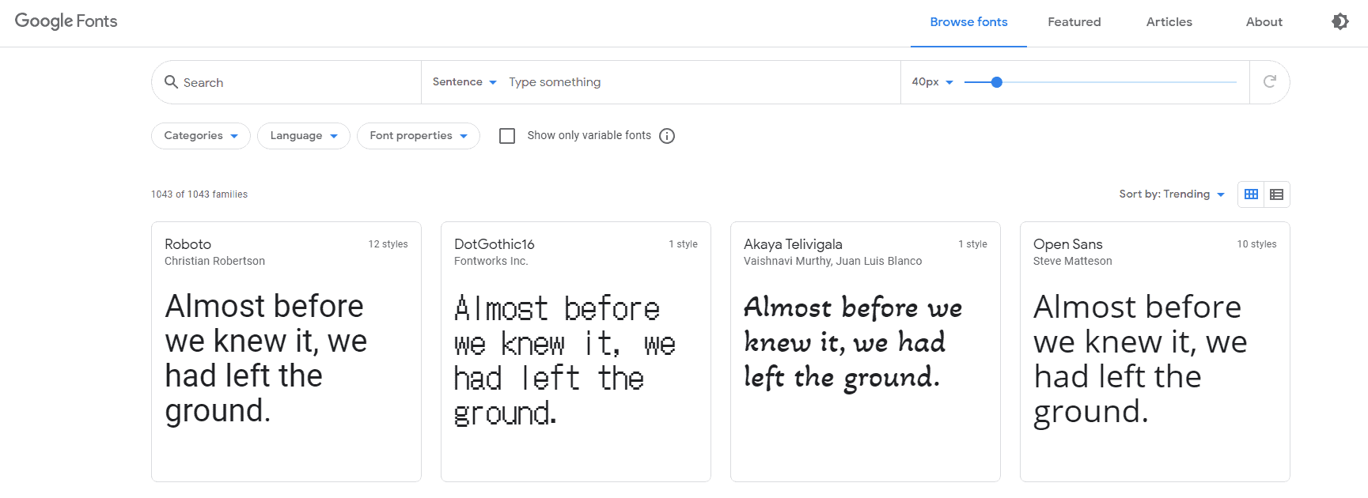The image size is (1368, 498).
Task: Open the Language filter dropdown
Action: tap(304, 136)
